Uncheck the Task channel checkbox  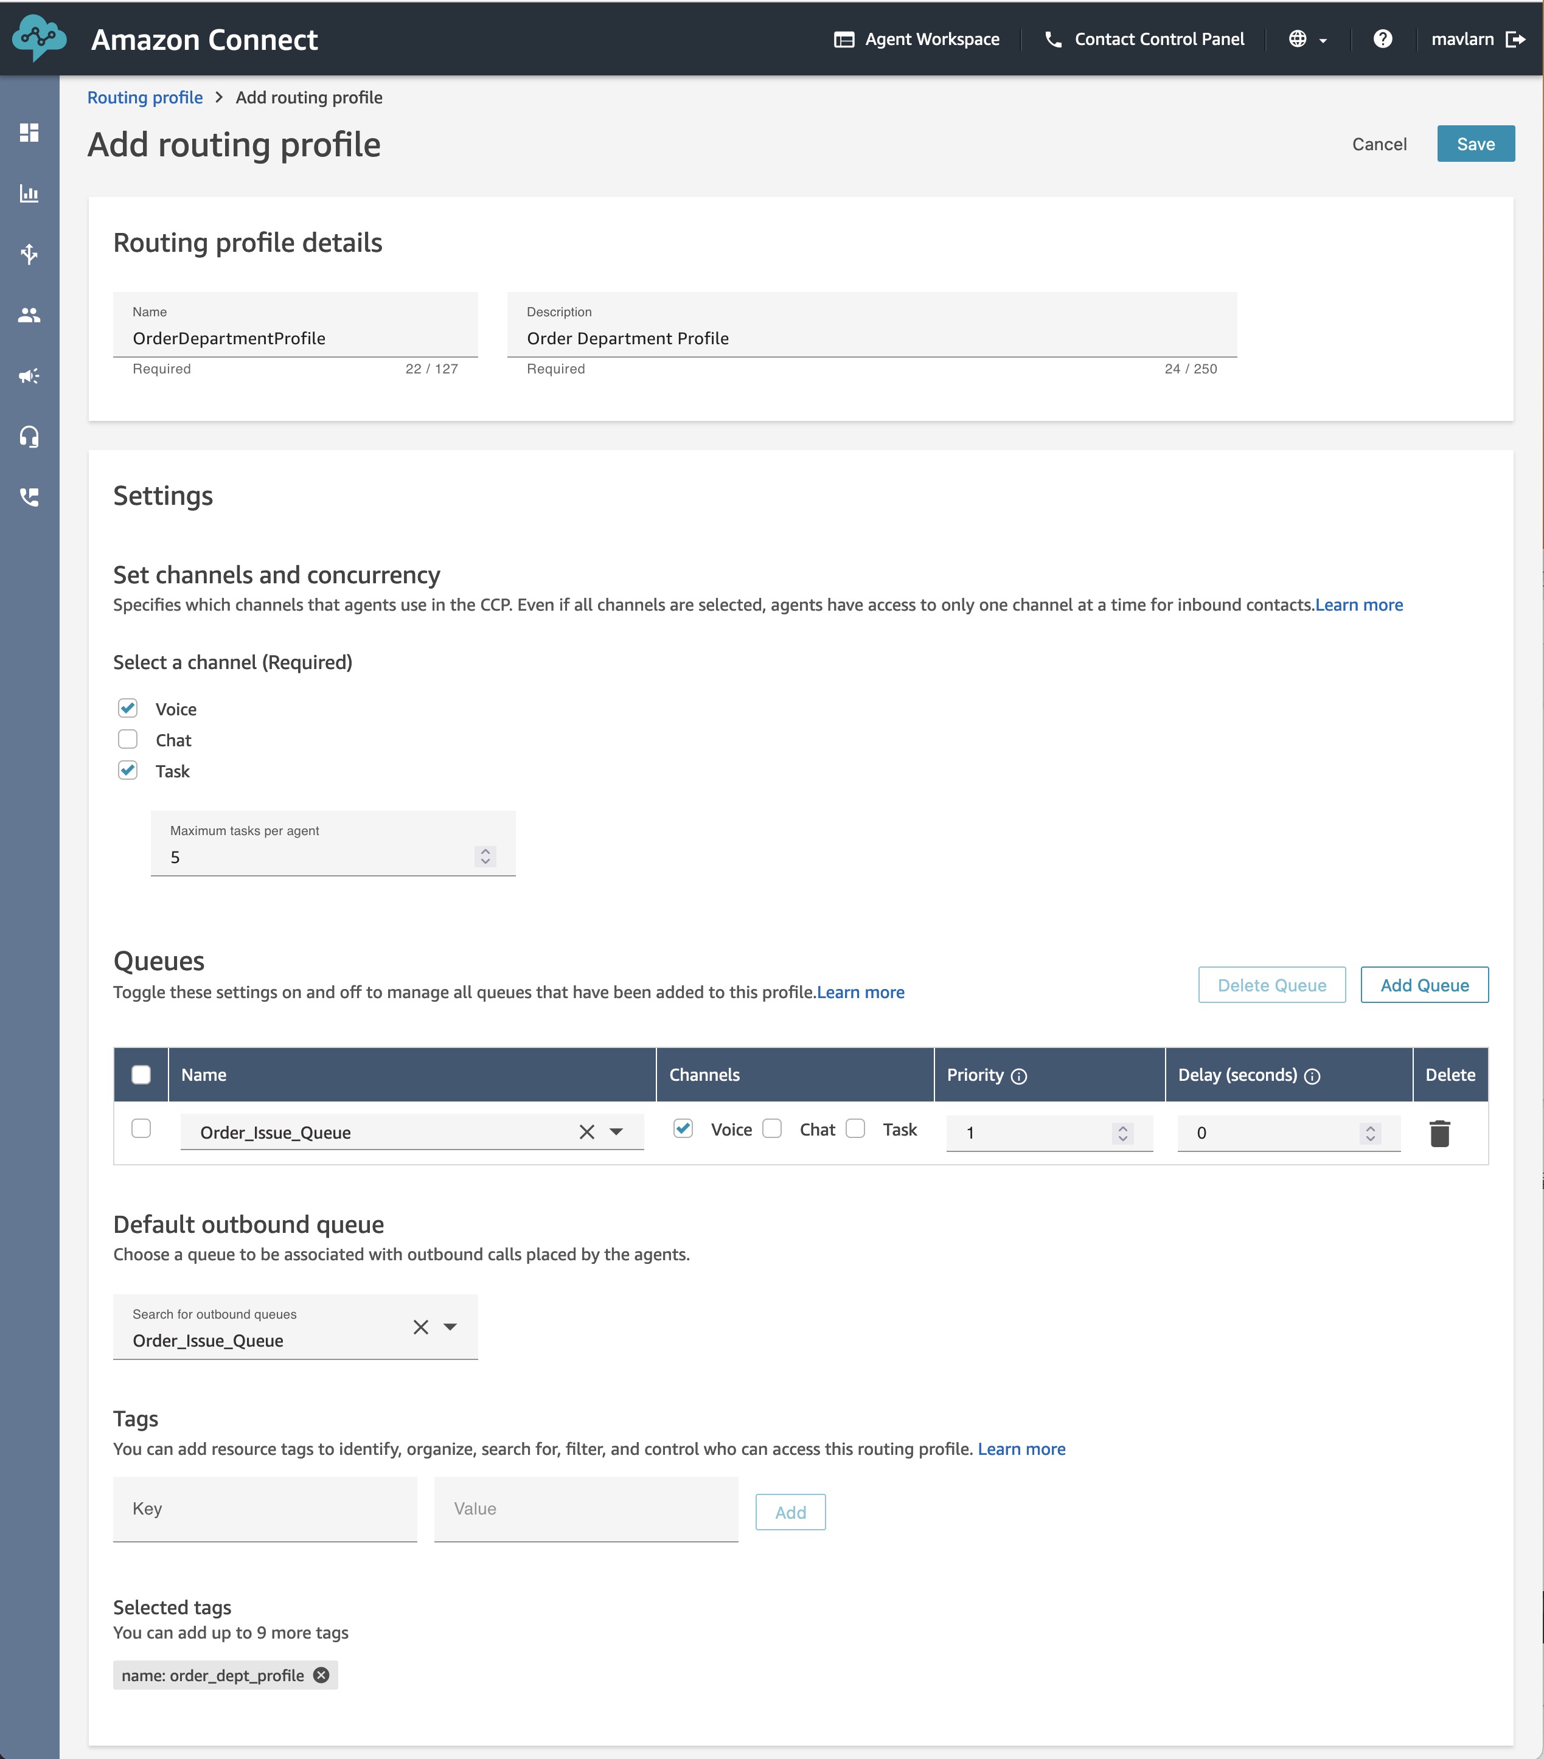pyautogui.click(x=127, y=770)
